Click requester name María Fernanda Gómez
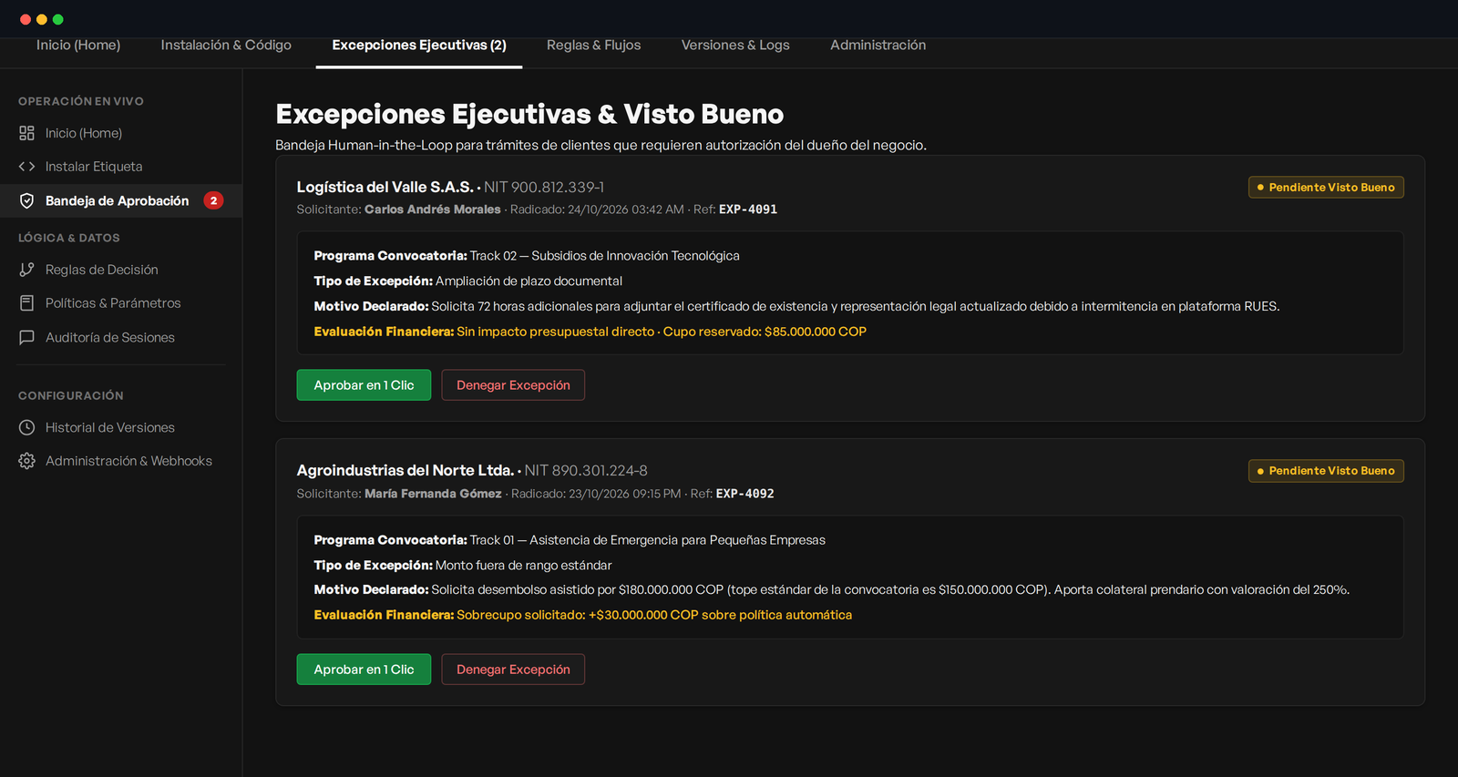This screenshot has height=777, width=1458. click(x=433, y=494)
